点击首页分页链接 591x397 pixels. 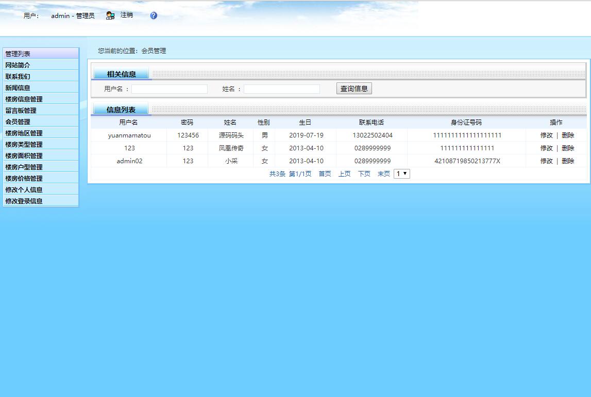[325, 174]
